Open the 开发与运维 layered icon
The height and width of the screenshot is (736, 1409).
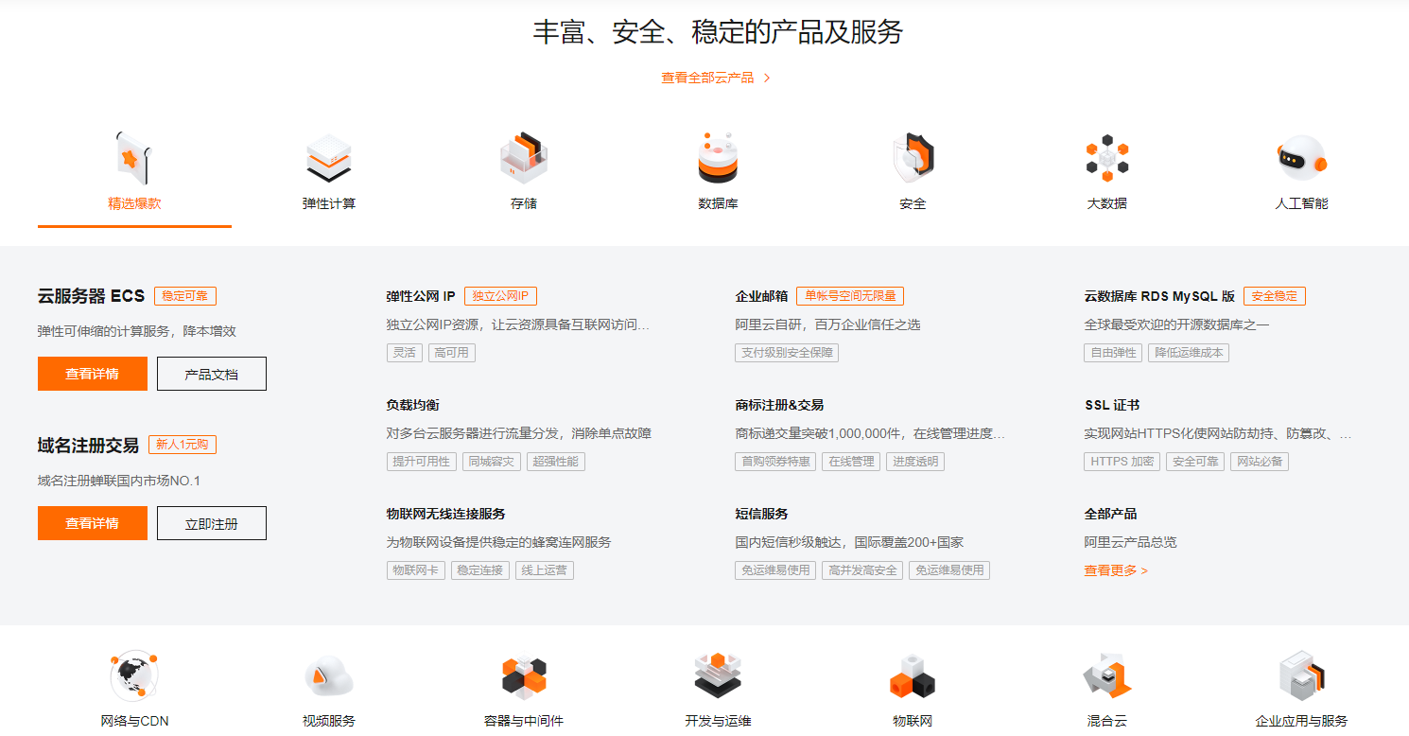click(x=718, y=675)
